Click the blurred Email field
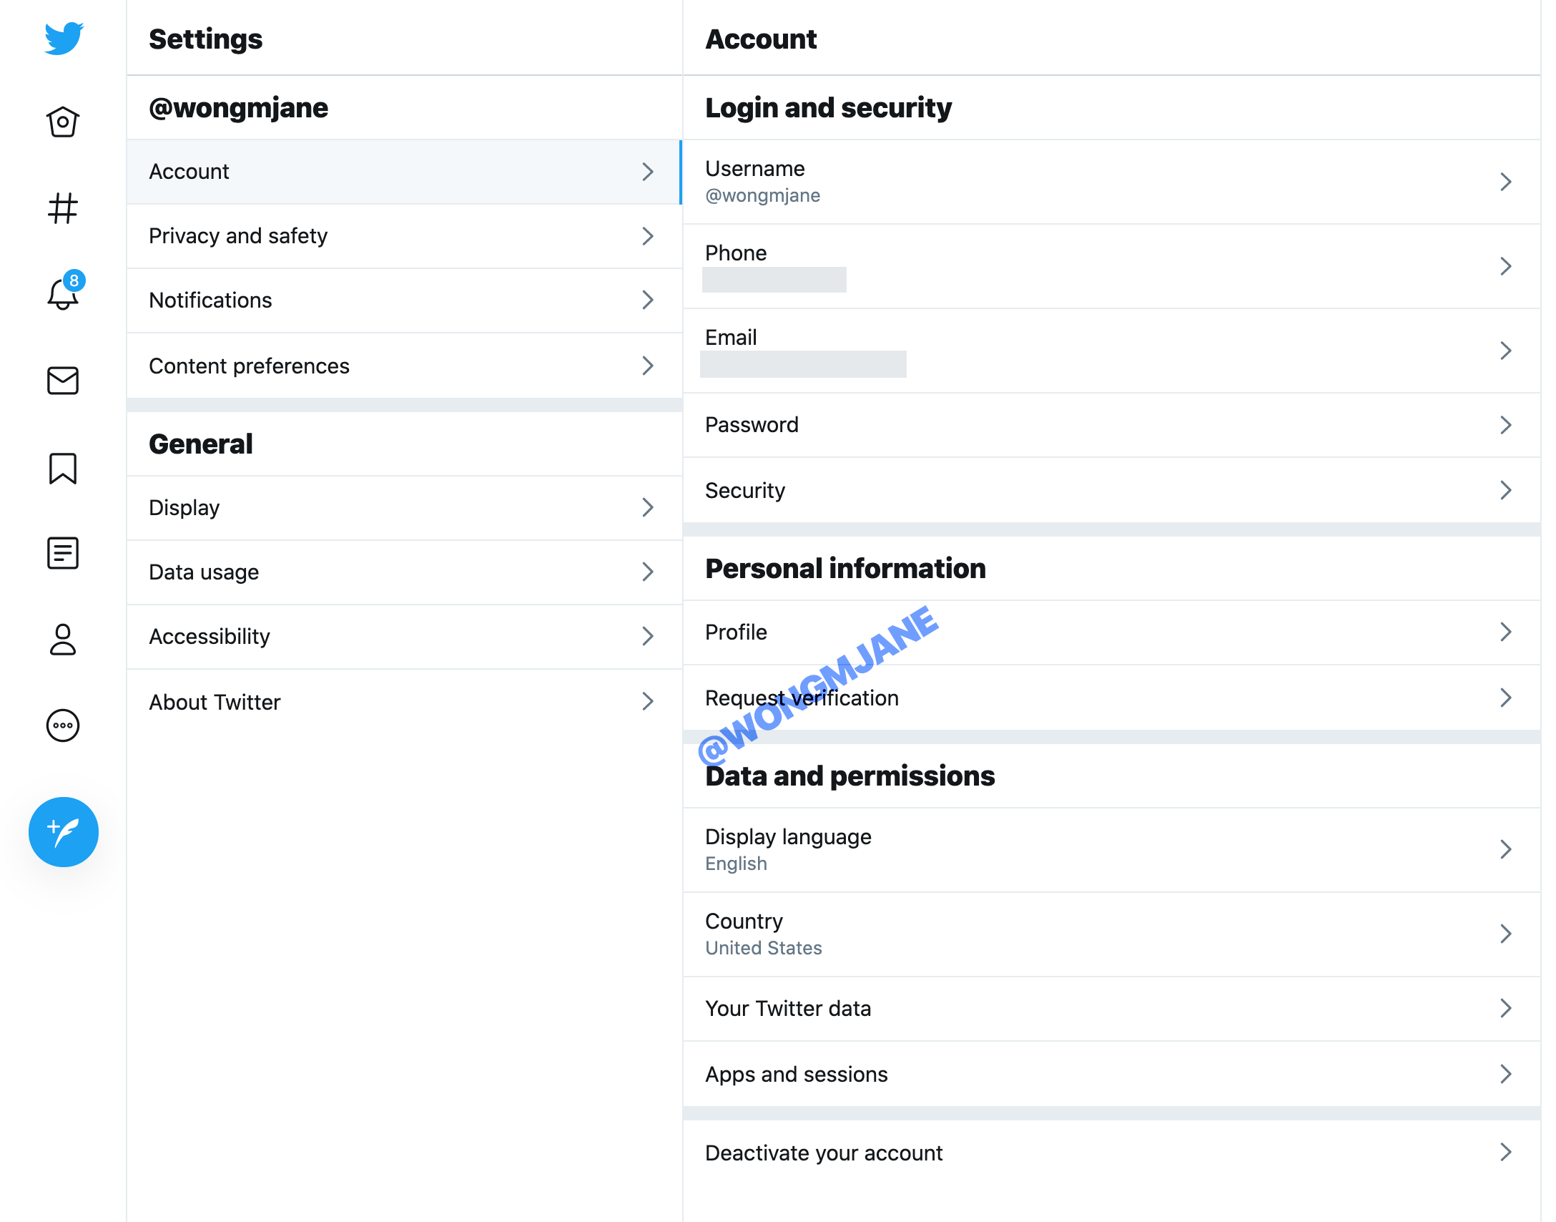This screenshot has height=1222, width=1556. pos(804,364)
